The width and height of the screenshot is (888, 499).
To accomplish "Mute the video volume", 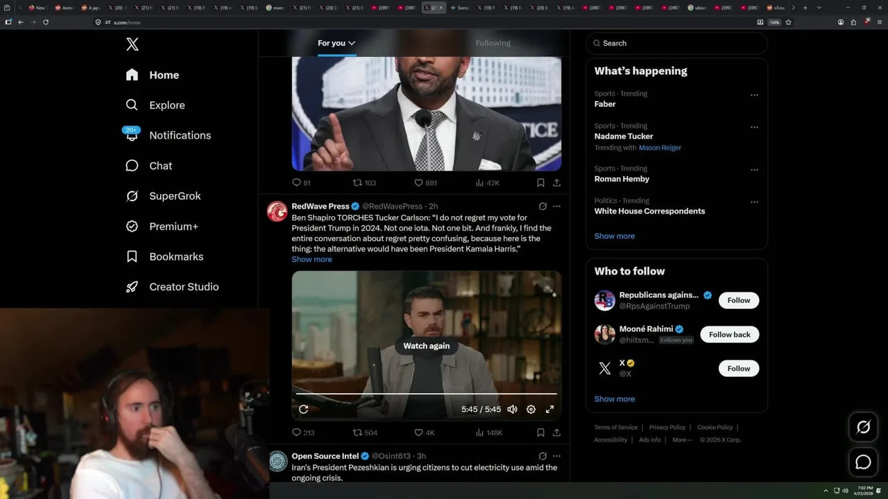I will pos(512,410).
